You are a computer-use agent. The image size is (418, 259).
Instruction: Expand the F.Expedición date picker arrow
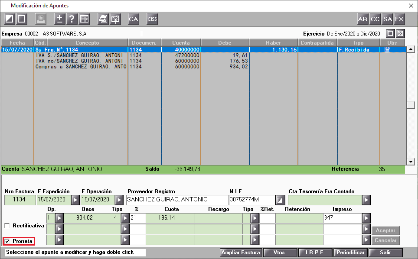75,200
